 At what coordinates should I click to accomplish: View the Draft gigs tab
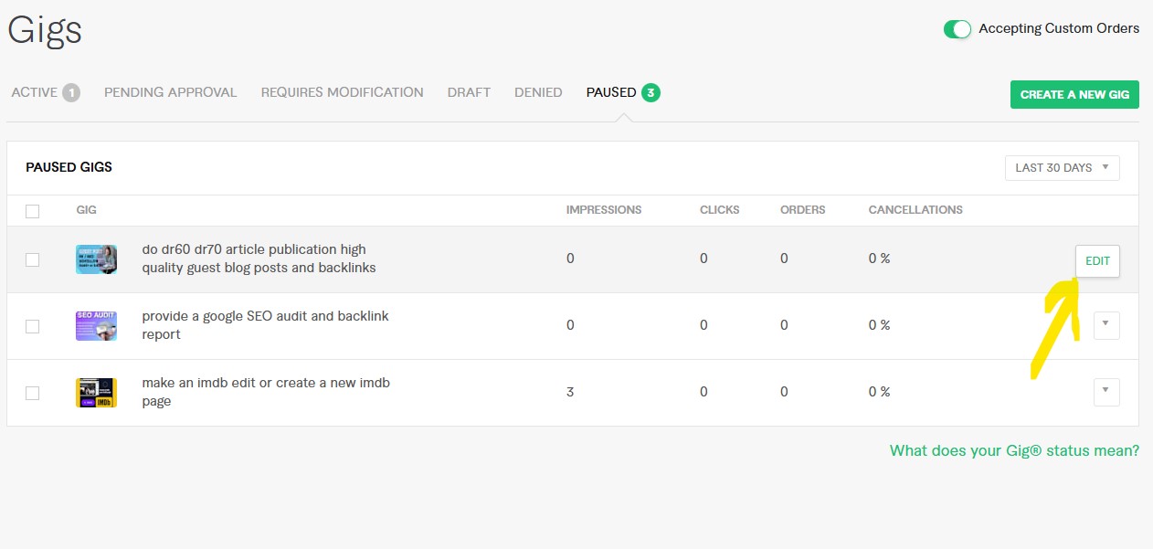[x=469, y=92]
